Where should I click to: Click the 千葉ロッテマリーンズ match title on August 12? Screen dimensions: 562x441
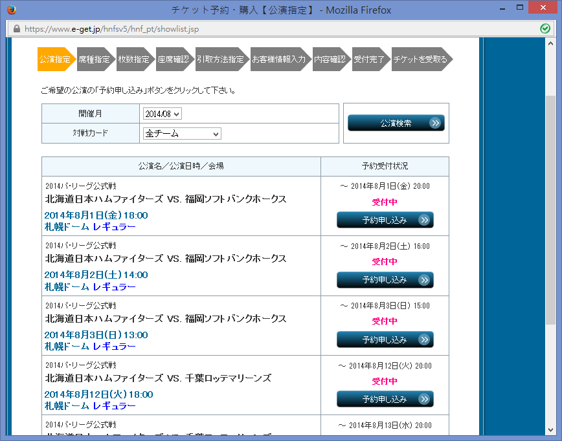tap(158, 378)
